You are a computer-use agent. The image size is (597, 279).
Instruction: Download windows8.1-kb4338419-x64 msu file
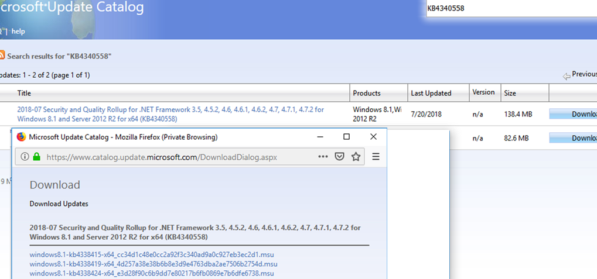pos(153,264)
